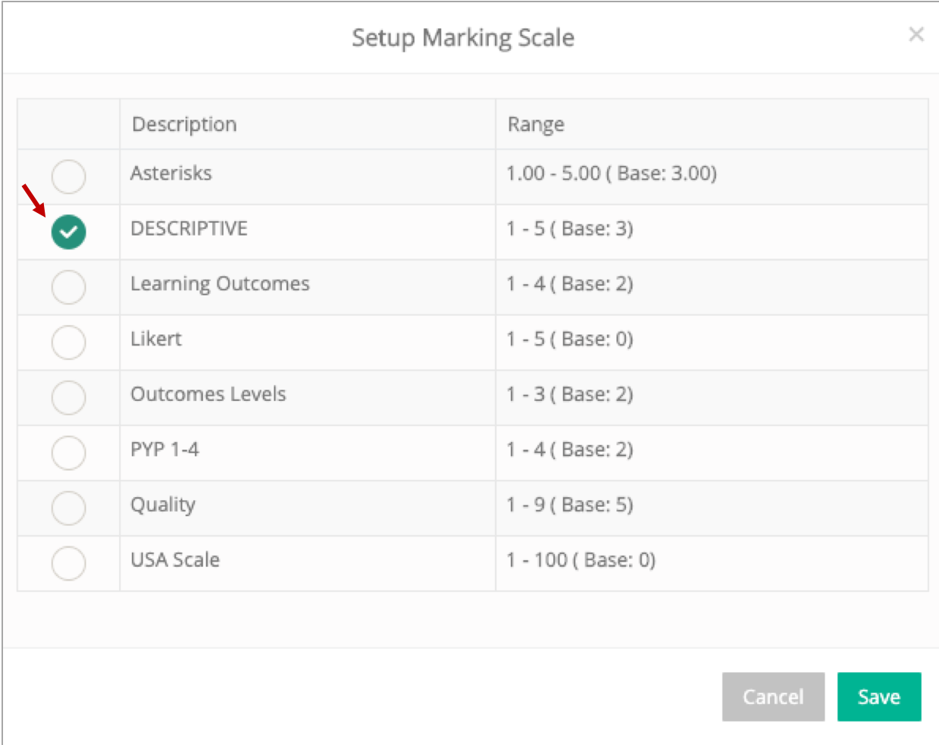Image resolution: width=939 pixels, height=745 pixels.
Task: Click the Setup Marking Scale title
Action: (463, 38)
